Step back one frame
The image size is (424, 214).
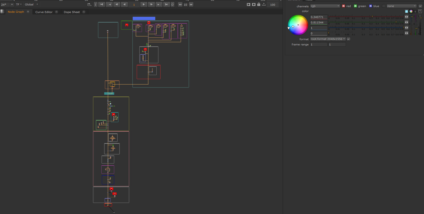coord(117,4)
